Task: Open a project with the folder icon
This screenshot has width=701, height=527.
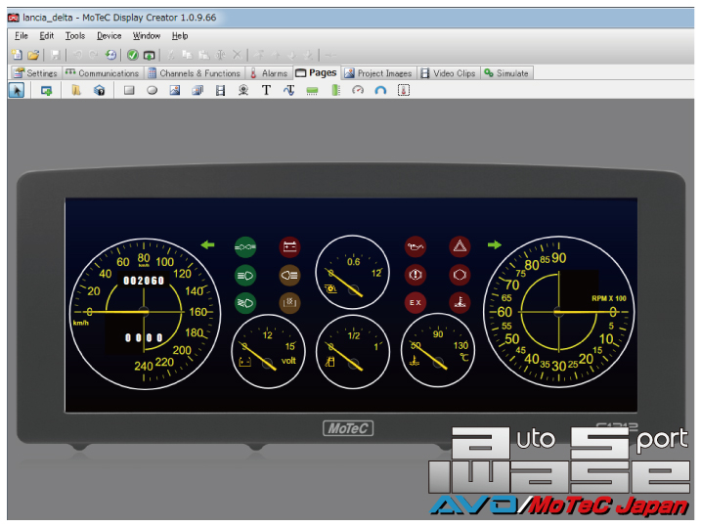Action: (33, 55)
